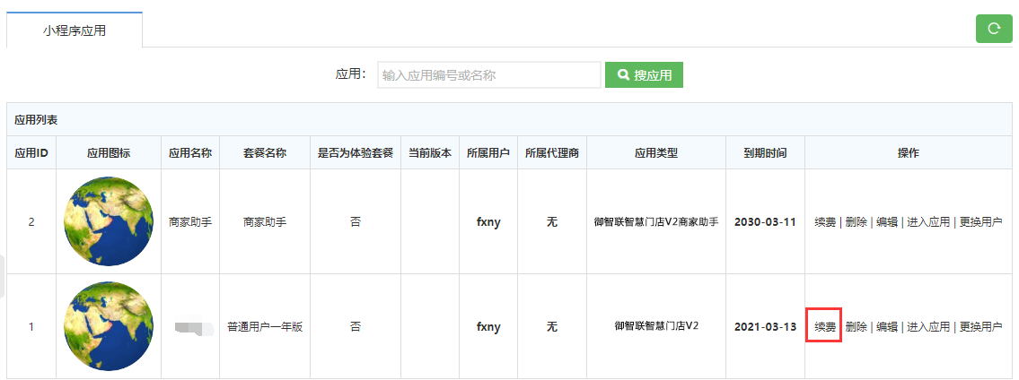Click the globe icon for app ID 1

click(x=109, y=326)
